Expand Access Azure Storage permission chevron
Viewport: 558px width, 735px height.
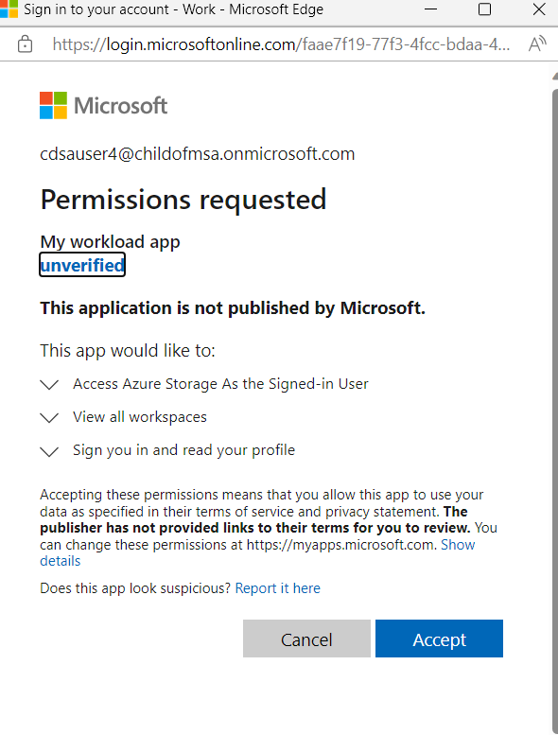tap(49, 384)
